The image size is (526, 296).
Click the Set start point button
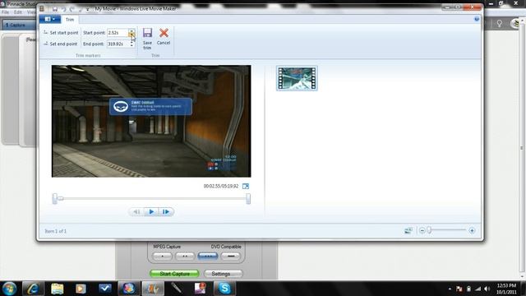[x=61, y=33]
